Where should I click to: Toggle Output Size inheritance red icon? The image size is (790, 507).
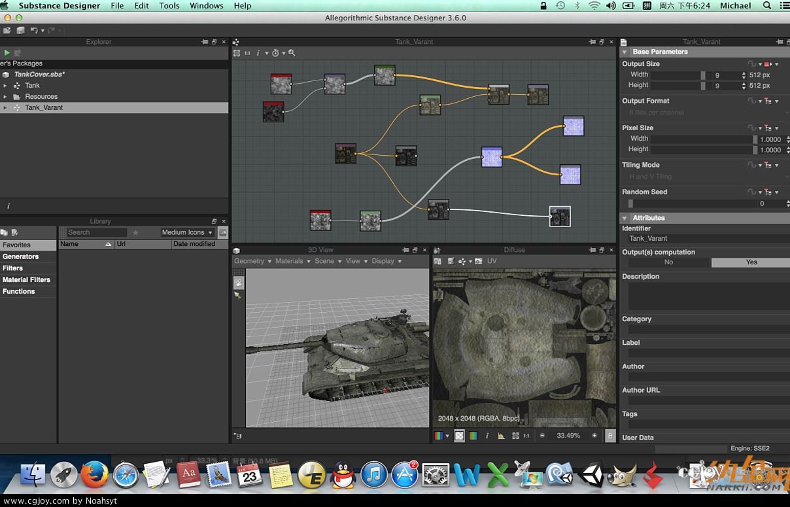click(768, 64)
